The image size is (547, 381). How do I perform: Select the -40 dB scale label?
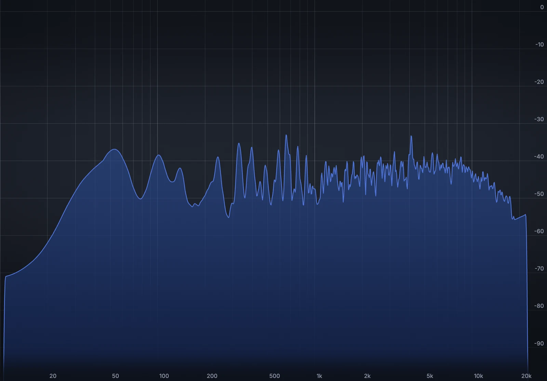click(539, 157)
